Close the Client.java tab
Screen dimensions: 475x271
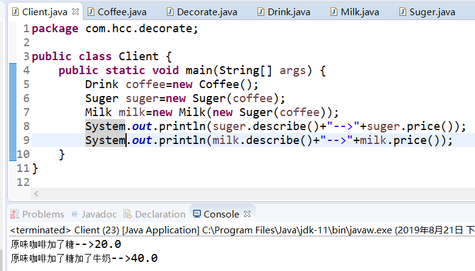click(x=76, y=12)
